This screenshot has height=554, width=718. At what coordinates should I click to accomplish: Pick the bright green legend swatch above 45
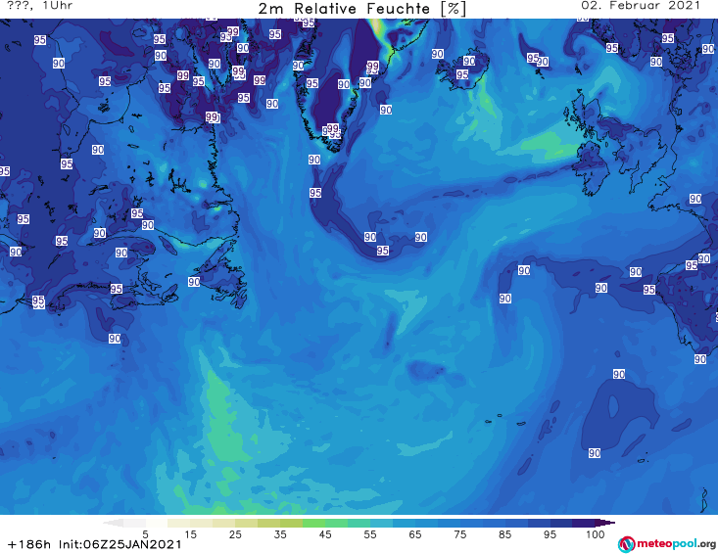pos(314,523)
